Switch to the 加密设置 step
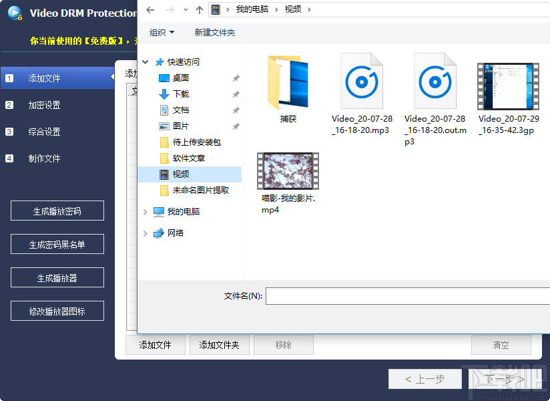Viewport: 550px width, 401px height. pyautogui.click(x=57, y=104)
